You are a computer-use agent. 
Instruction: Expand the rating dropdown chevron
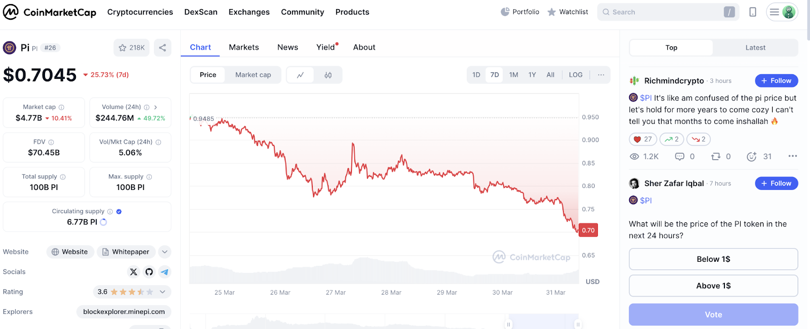[163, 292]
